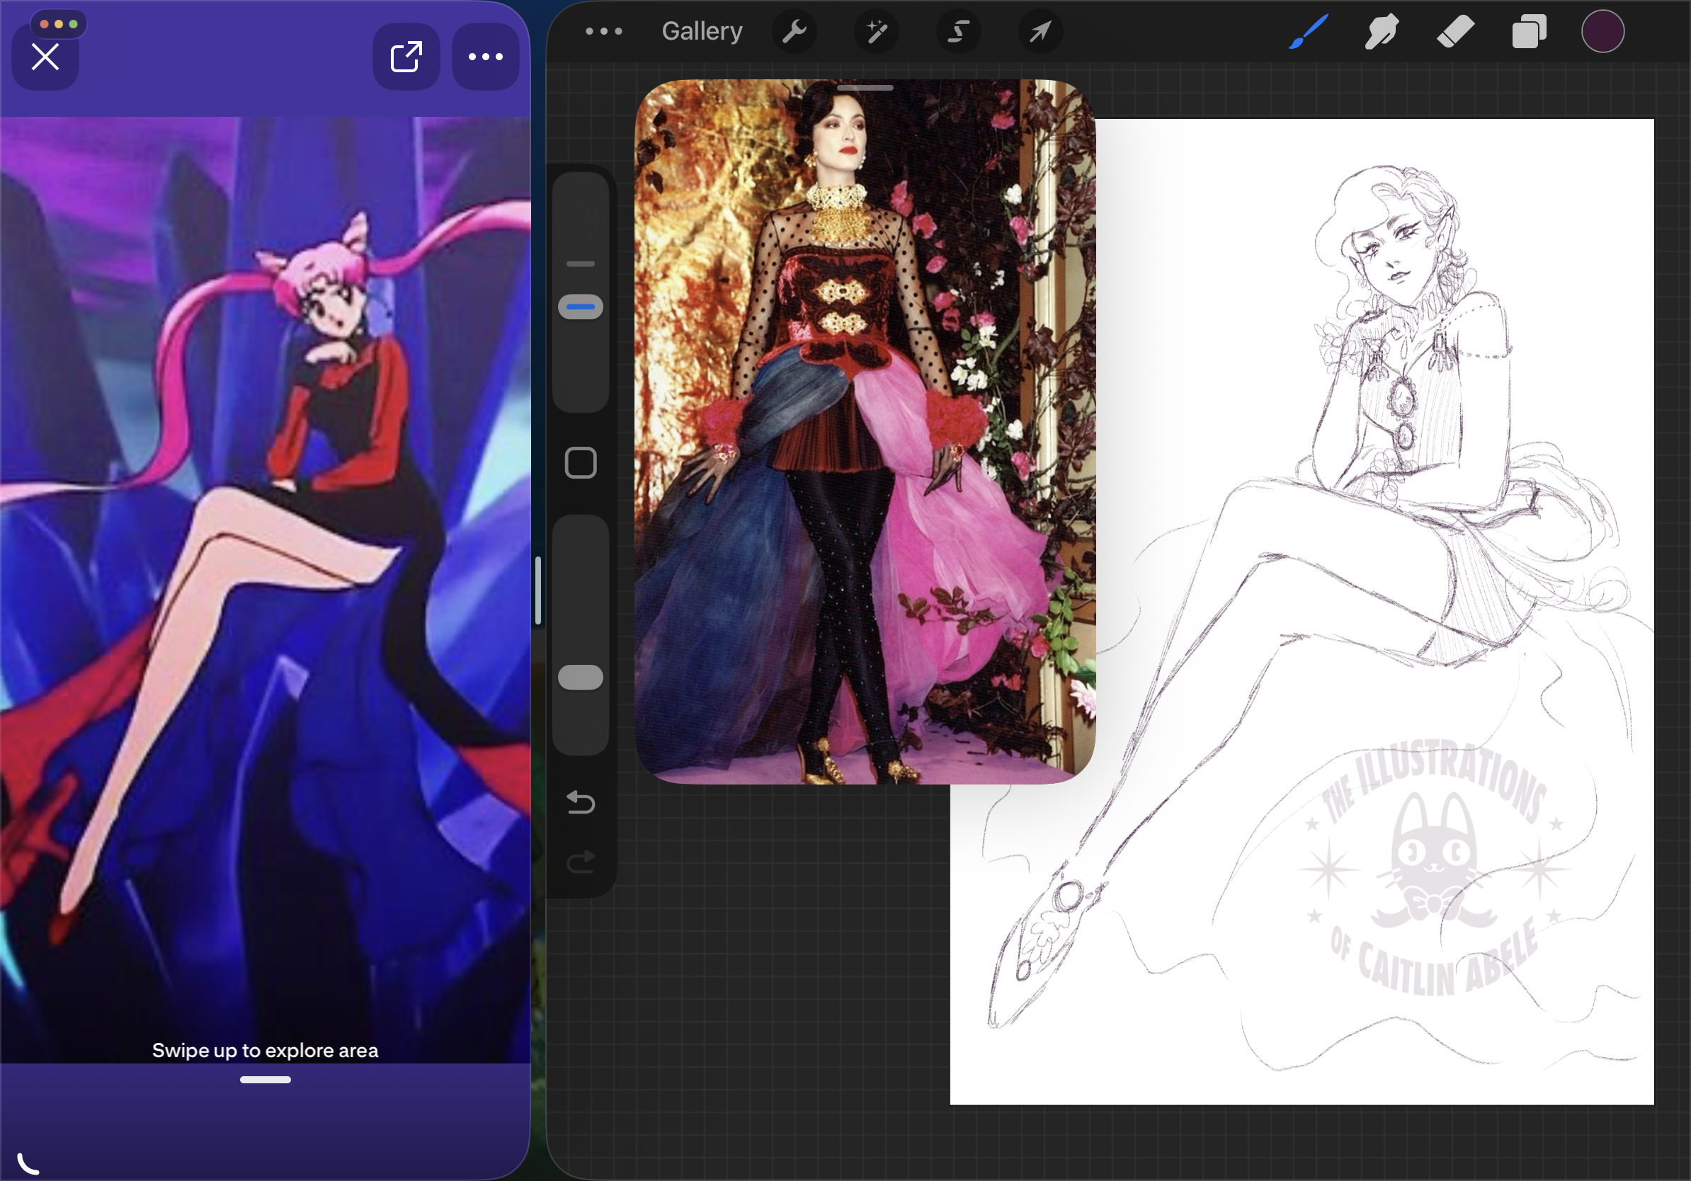Click the Black Lady anime image
Screen dimensions: 1691x1181
click(265, 590)
